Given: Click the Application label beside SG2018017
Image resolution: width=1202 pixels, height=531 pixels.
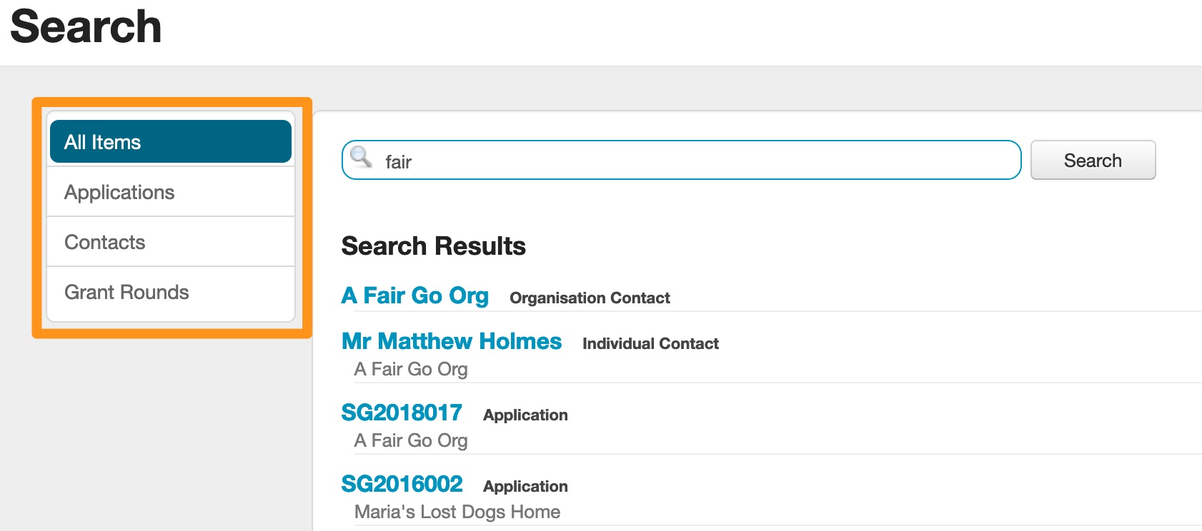Looking at the screenshot, I should pos(525,415).
